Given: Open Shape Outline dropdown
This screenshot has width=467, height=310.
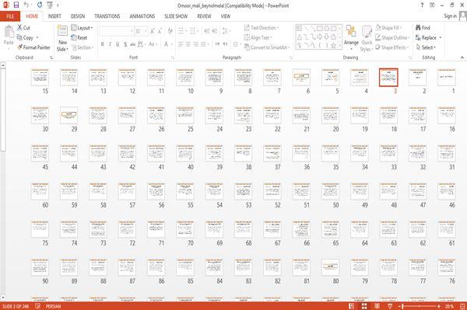Looking at the screenshot, I should tap(392, 37).
